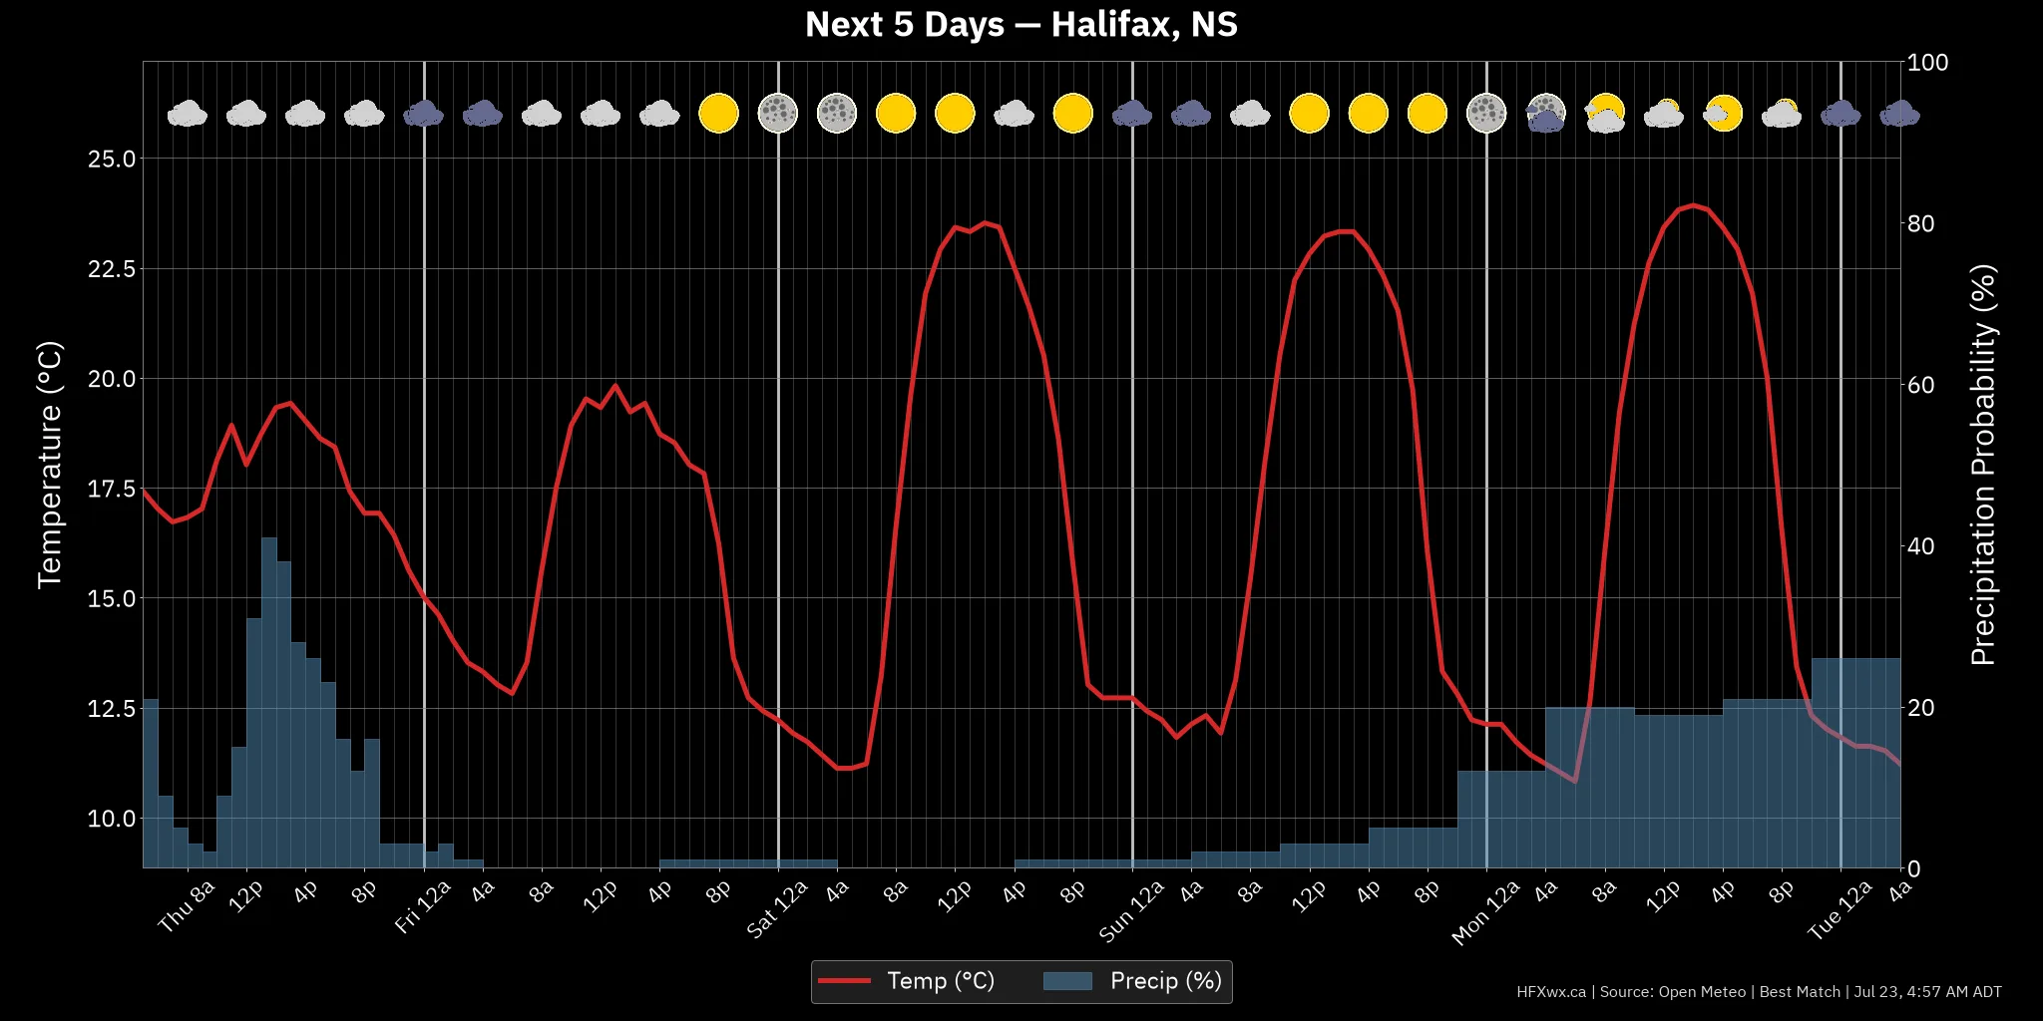Select the moon icon at Saturday 4 AM
The height and width of the screenshot is (1021, 2043).
(x=837, y=114)
